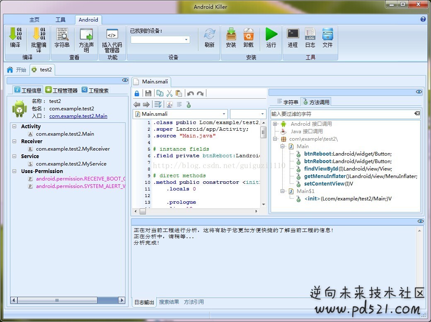
Task: Expand the Android 接口调用 node
Action: tap(275, 124)
